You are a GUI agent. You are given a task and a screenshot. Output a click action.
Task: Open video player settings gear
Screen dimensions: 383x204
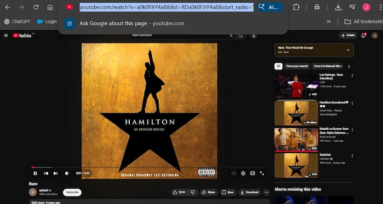pyautogui.click(x=243, y=173)
